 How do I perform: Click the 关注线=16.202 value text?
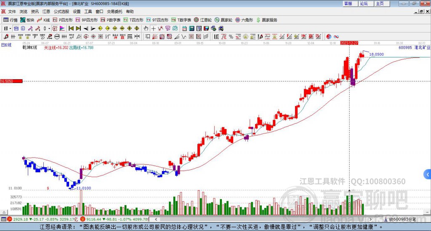56,48
